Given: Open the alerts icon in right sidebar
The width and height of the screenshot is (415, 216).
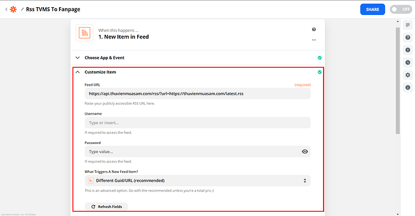Looking at the screenshot, I should point(408,50).
